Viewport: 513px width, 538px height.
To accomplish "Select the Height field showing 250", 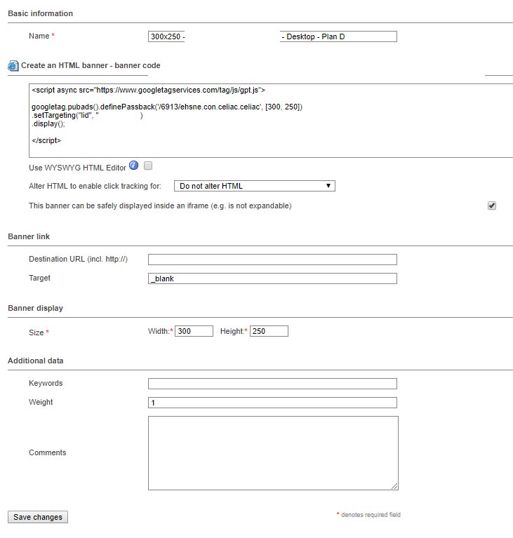I will (x=269, y=331).
